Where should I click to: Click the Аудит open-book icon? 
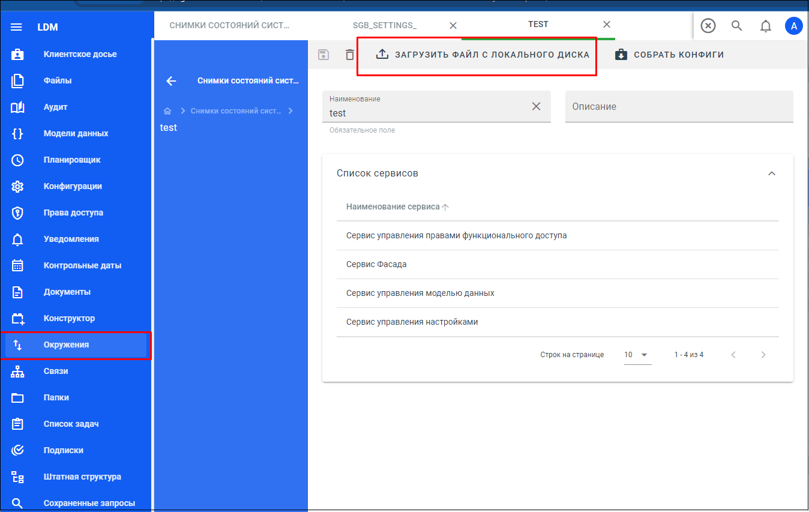point(17,107)
